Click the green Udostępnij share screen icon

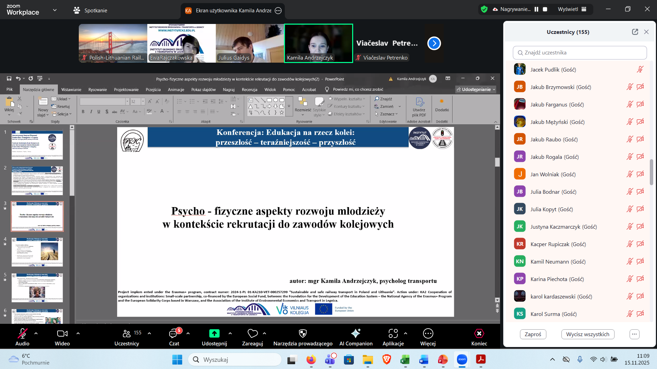214,333
